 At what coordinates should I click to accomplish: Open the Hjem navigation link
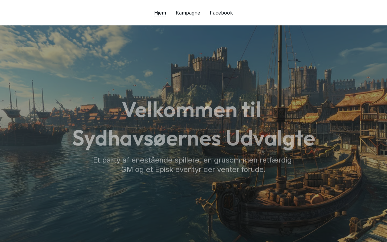click(x=160, y=13)
